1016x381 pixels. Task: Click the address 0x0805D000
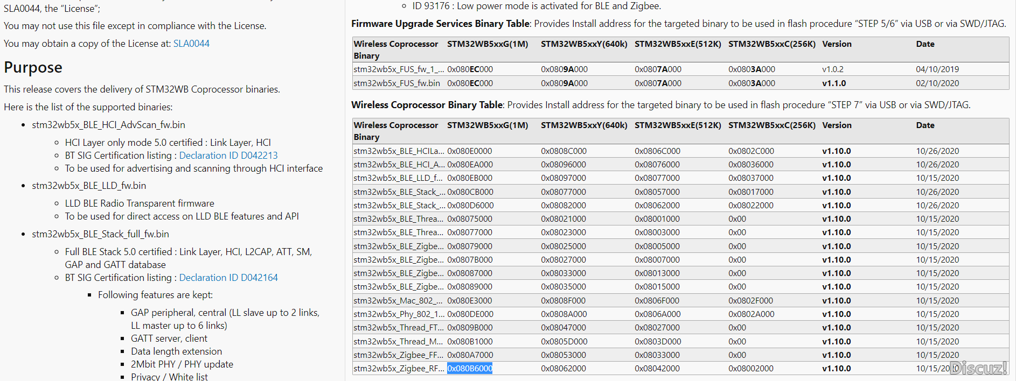565,342
